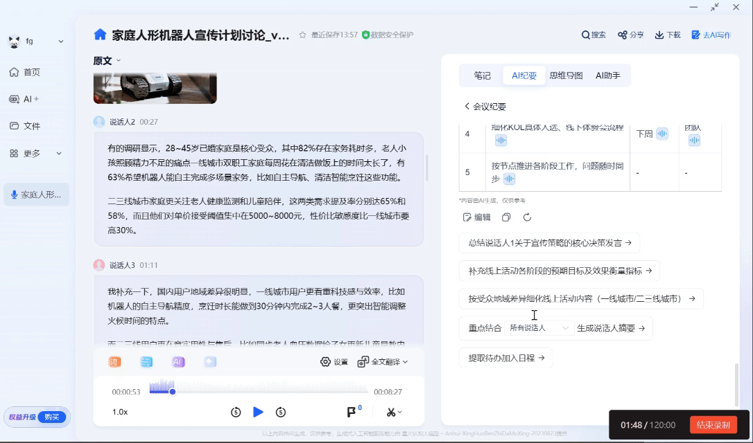Open the 原文 dropdown
Viewport: 753px width, 443px height.
[105, 60]
